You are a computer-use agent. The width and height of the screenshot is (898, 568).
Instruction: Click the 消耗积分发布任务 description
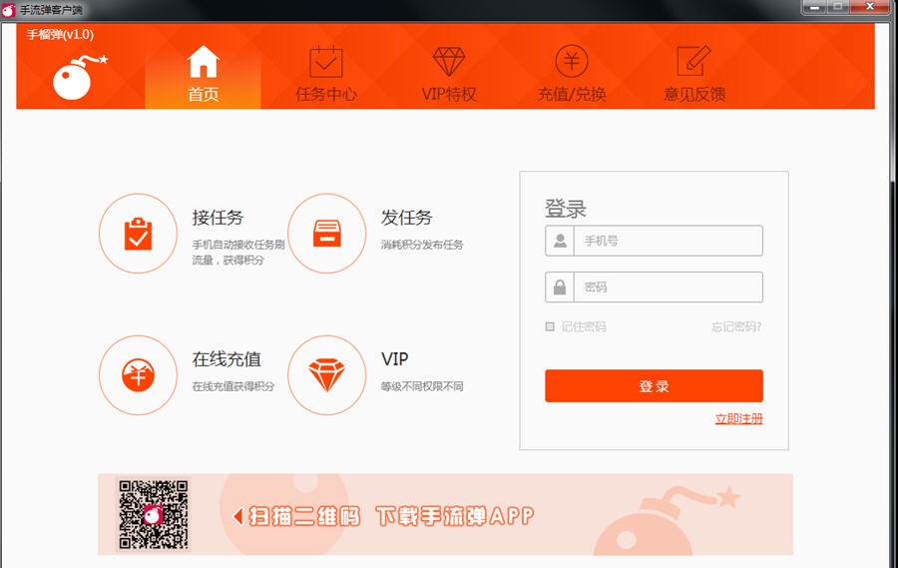422,245
